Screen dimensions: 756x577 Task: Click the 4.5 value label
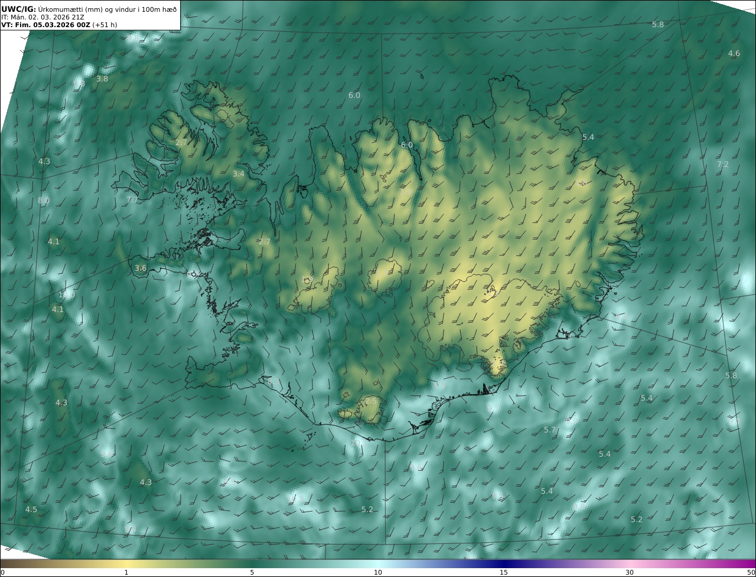point(31,510)
